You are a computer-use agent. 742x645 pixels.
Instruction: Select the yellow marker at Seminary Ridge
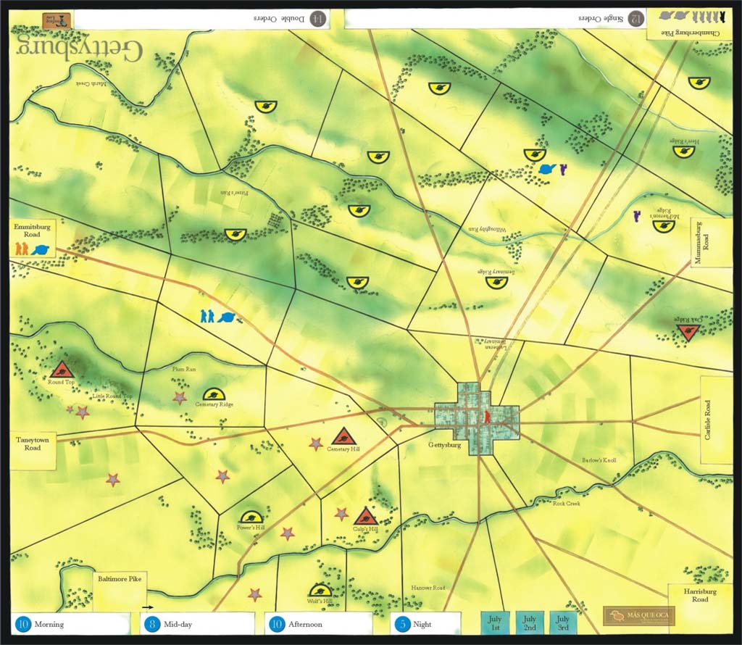[496, 283]
